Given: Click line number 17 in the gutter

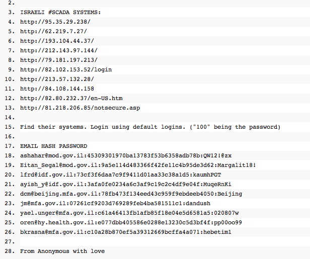Looking at the screenshot, I should (x=10, y=146).
